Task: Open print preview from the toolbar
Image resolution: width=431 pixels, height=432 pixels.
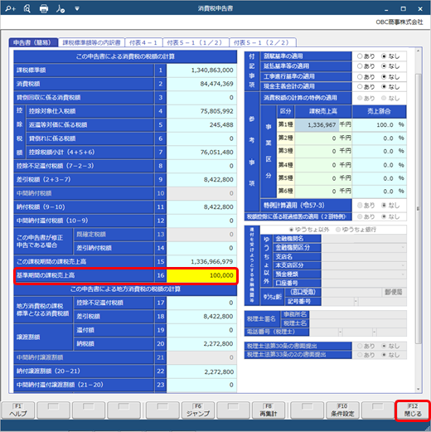Action: coord(27,8)
